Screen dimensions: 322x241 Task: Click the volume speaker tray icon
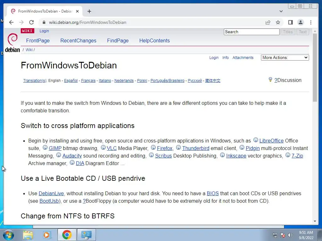coord(290,235)
